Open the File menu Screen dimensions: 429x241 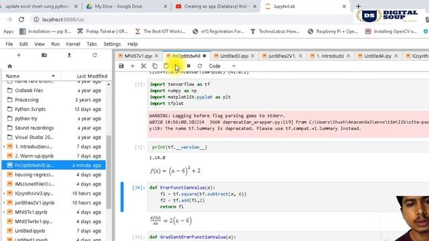pyautogui.click(x=9, y=44)
